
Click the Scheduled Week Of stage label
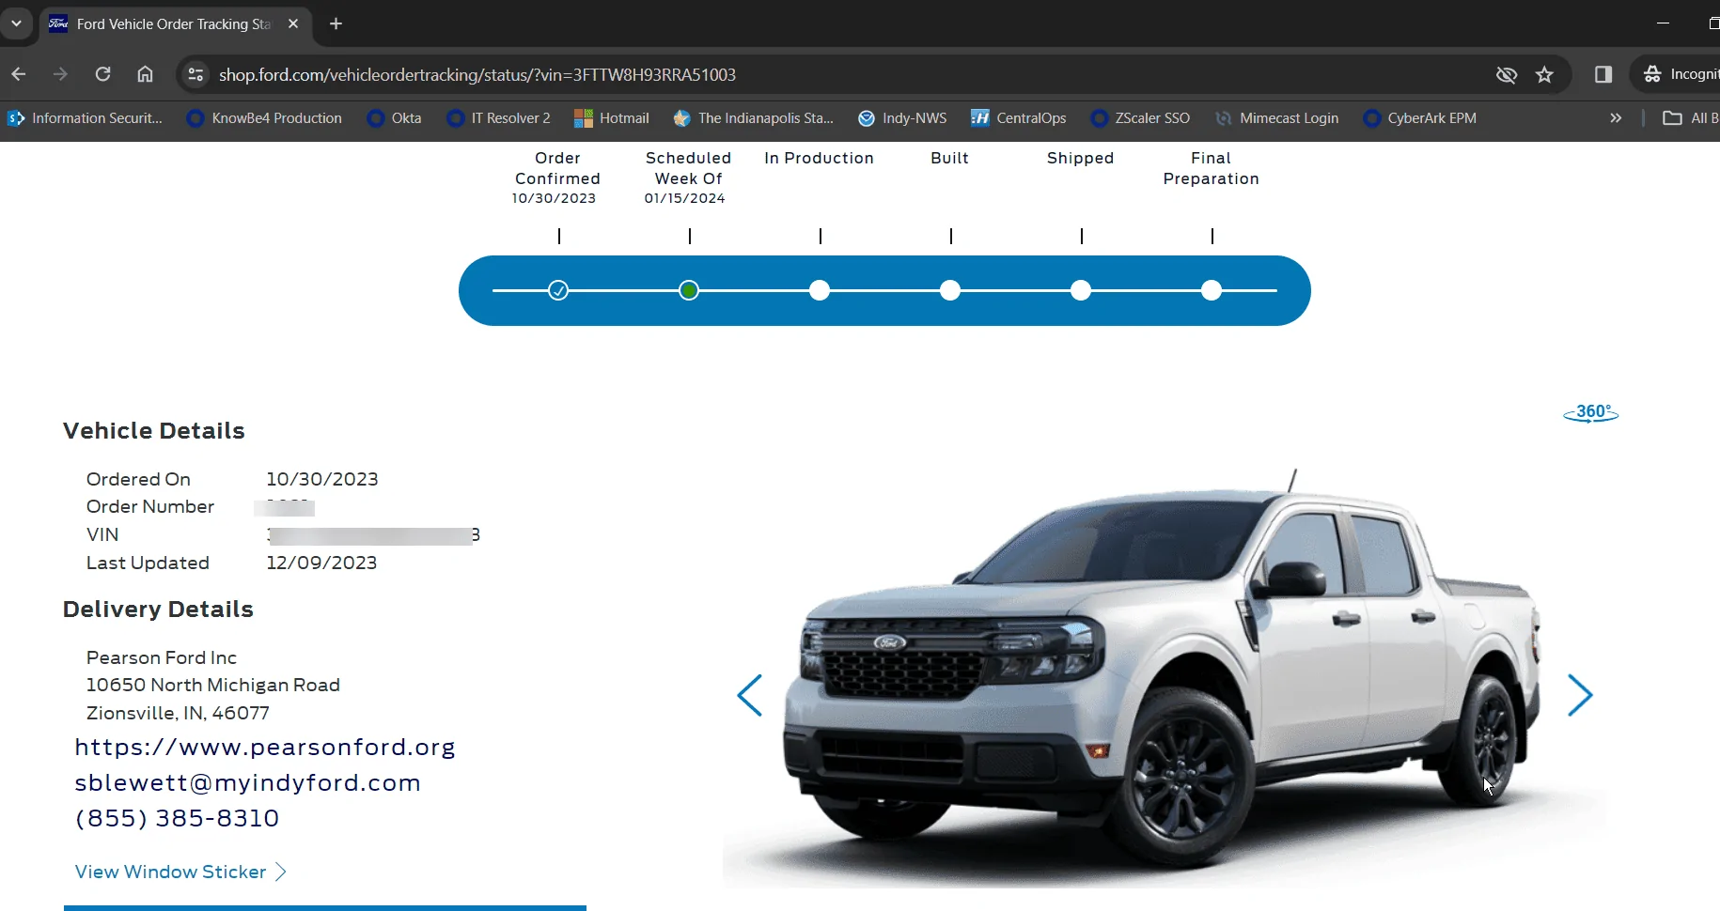(x=688, y=168)
